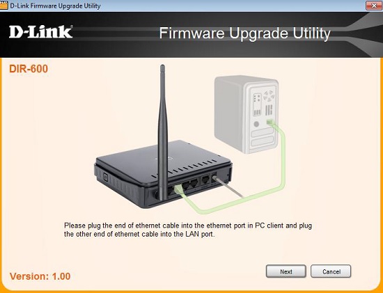The height and width of the screenshot is (293, 383).
Task: Click the router antenna in illustration
Action: 162,132
